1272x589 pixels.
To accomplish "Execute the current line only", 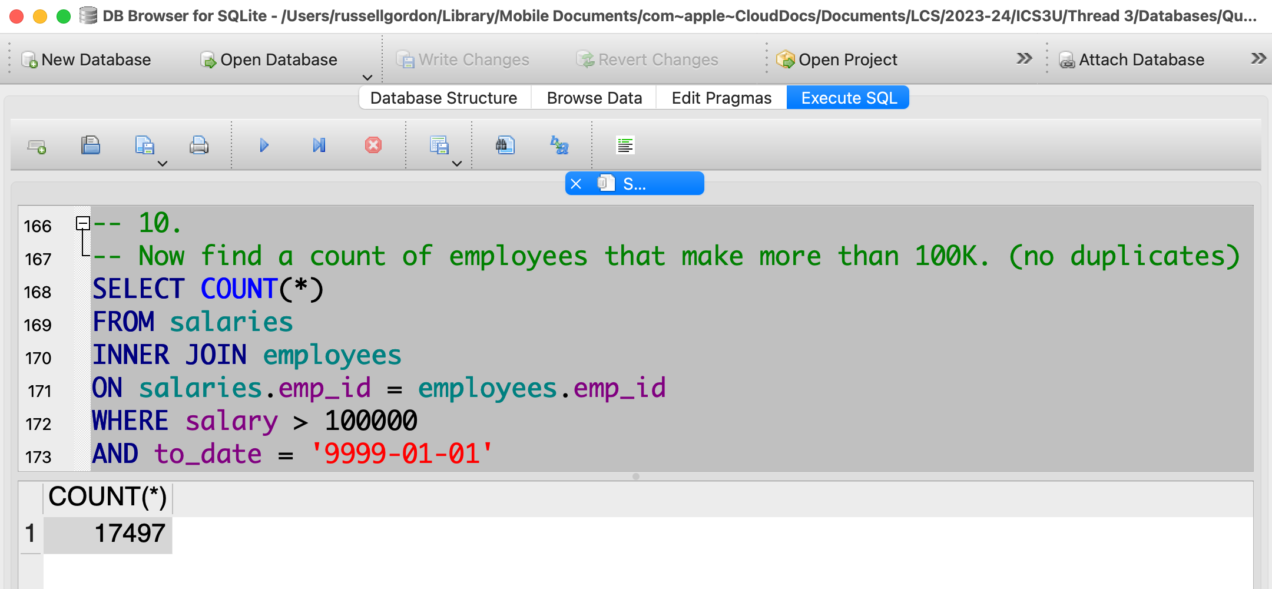I will coord(319,145).
